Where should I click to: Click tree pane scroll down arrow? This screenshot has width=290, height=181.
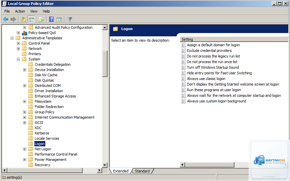(x=105, y=165)
